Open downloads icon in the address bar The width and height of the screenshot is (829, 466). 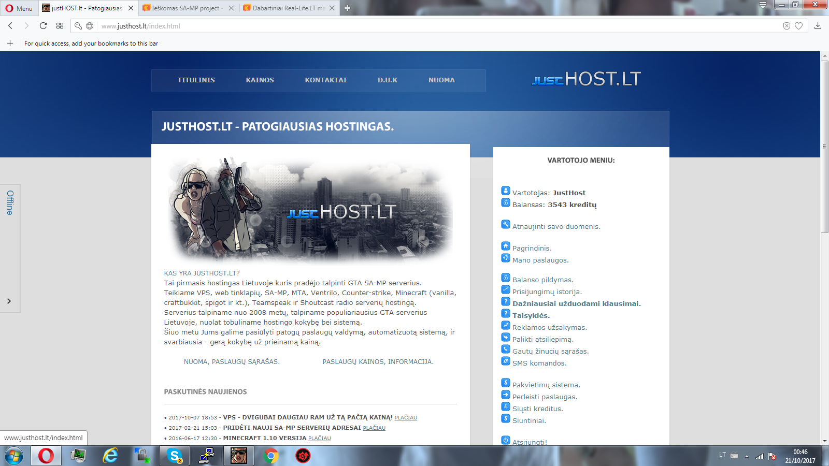coord(818,26)
